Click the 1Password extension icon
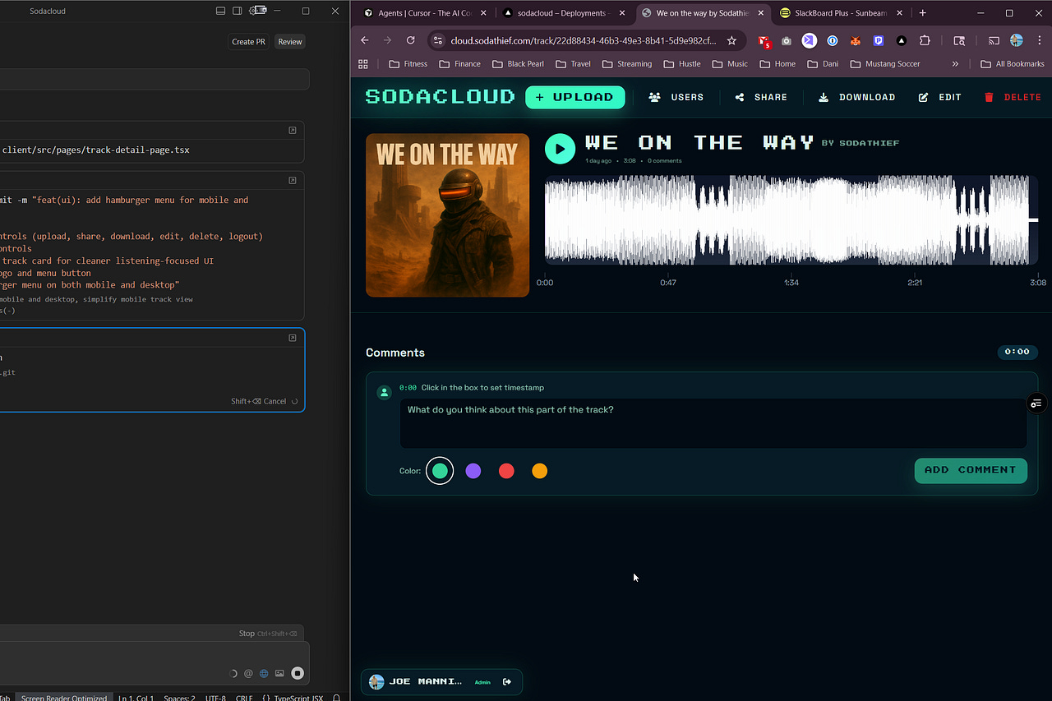The image size is (1052, 701). (x=832, y=40)
